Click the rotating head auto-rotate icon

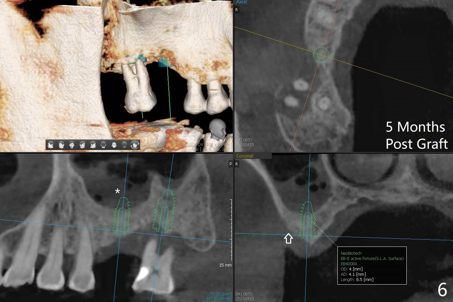pos(135,145)
